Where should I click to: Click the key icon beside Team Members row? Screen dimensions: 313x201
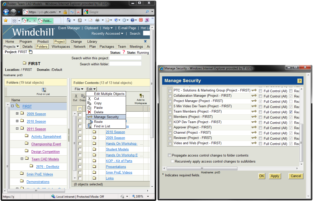click(x=254, y=111)
